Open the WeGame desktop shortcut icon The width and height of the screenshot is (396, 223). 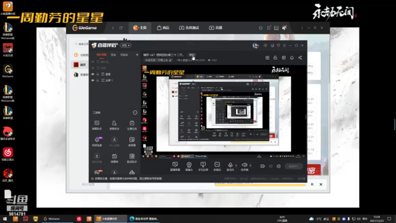point(7,71)
